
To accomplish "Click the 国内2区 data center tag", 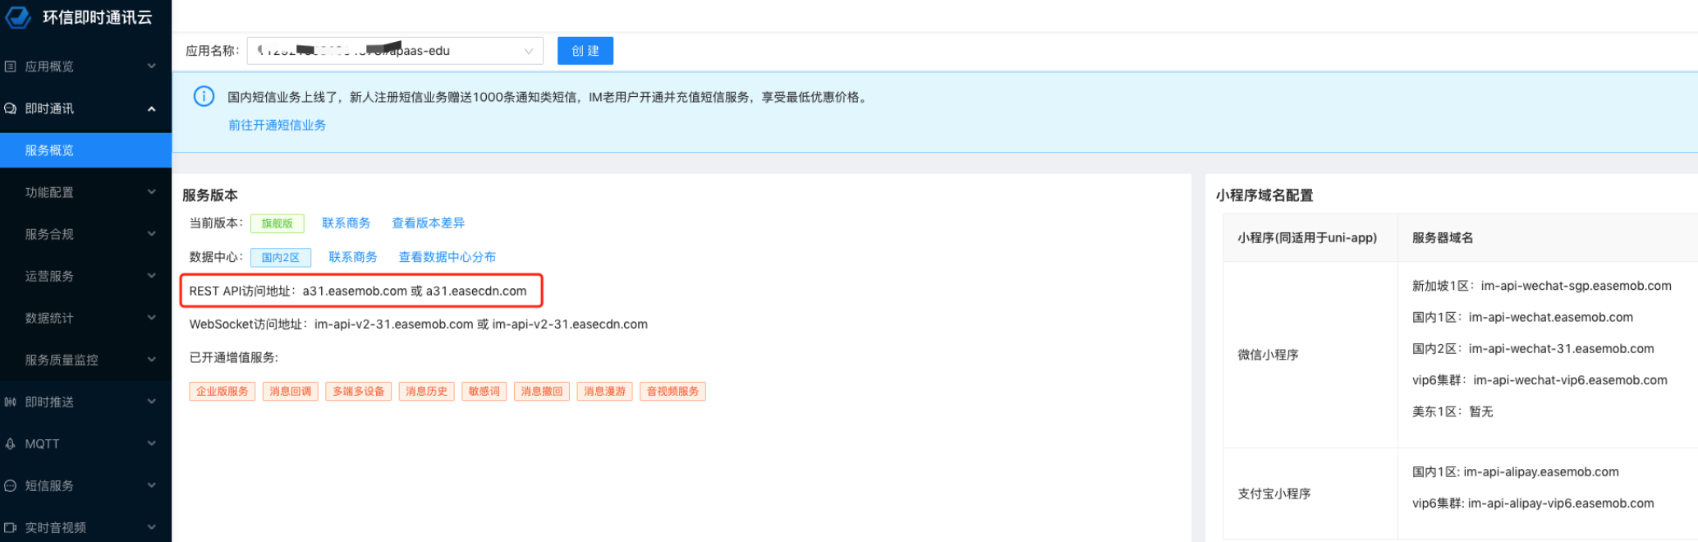I will click(281, 258).
